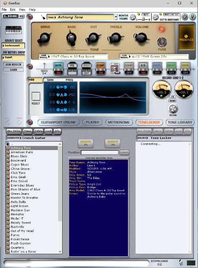Image resolution: width=198 pixels, height=268 pixels.
Task: Click the EQ RESET button
Action: (x=36, y=97)
